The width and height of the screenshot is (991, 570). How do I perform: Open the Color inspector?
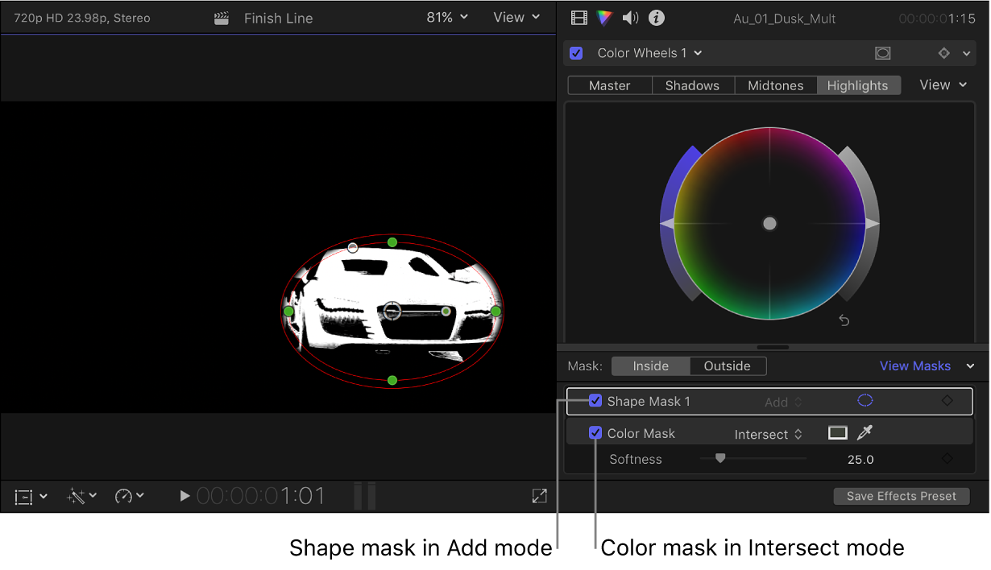[605, 18]
